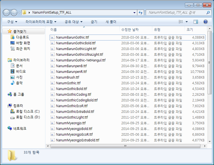Select 즐겨찾기 in the navigation pane

click(24, 31)
